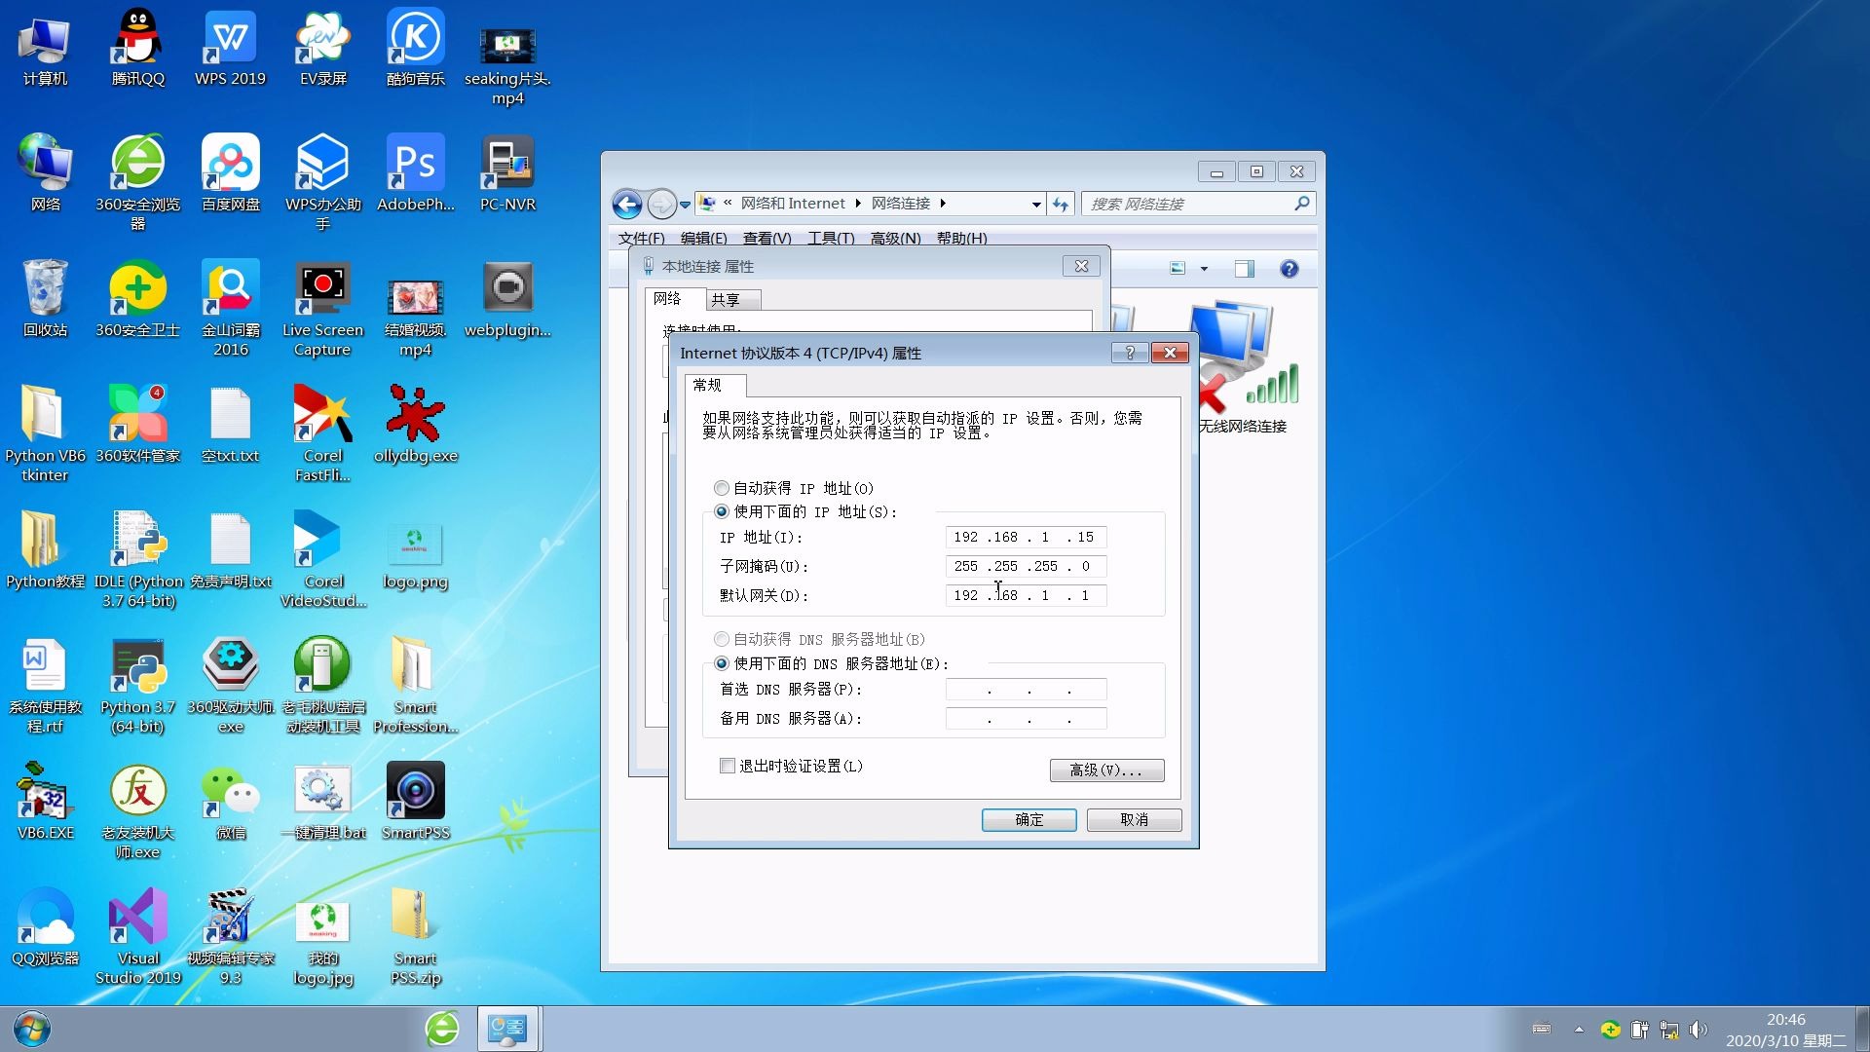The image size is (1870, 1052).
Task: Switch to the 共享 tab
Action: point(726,300)
